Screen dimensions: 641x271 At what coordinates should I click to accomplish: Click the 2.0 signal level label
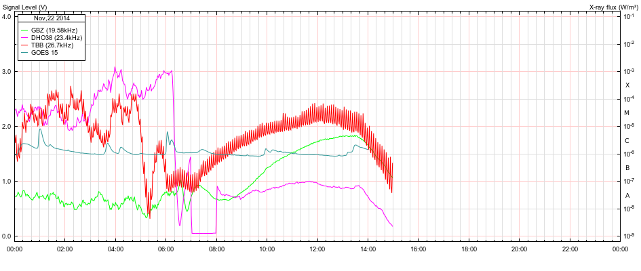[x=7, y=127]
